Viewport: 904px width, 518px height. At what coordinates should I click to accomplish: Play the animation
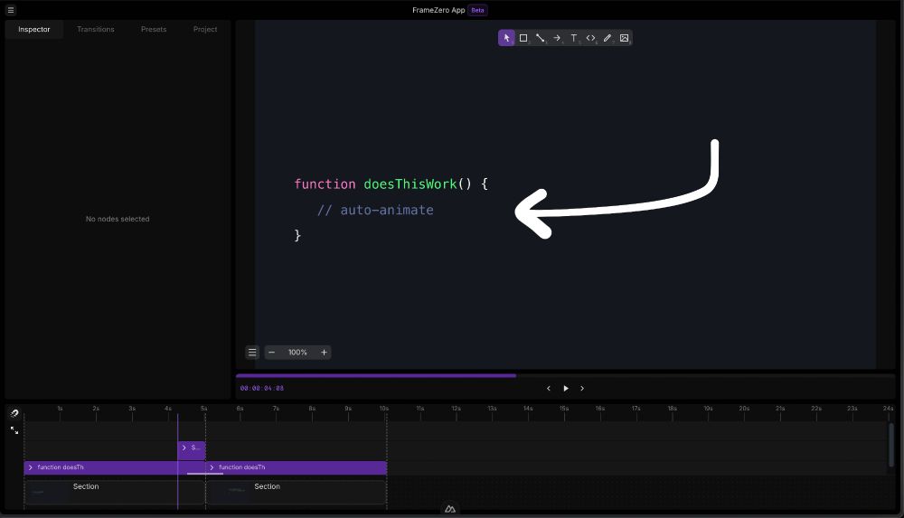point(566,388)
